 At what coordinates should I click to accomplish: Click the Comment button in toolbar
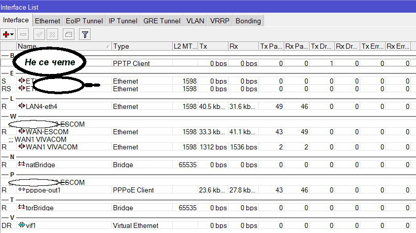68,34
